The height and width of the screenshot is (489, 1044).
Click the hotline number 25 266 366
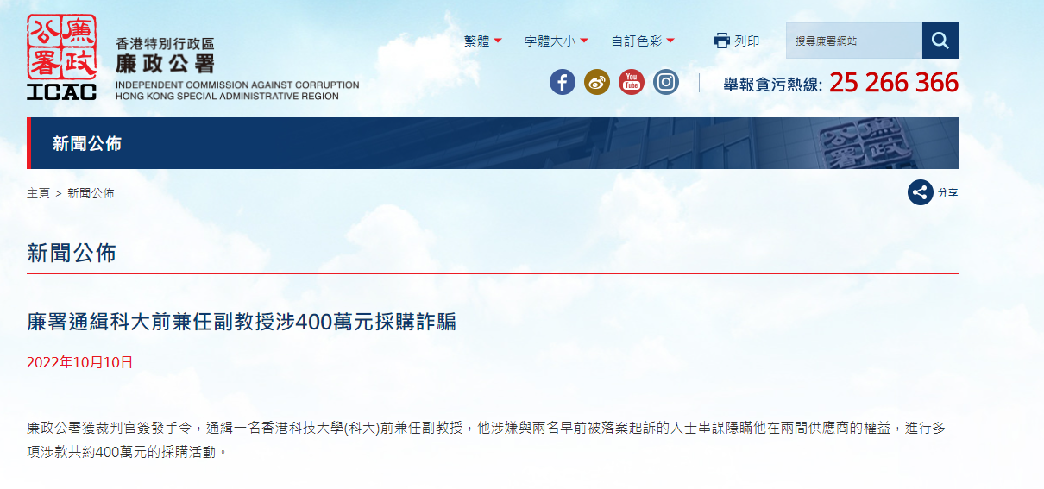point(893,83)
